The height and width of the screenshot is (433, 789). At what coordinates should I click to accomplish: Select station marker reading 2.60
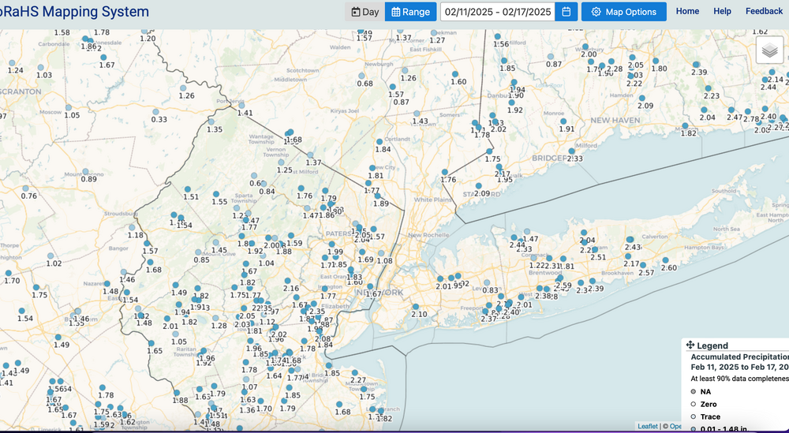pos(665,260)
